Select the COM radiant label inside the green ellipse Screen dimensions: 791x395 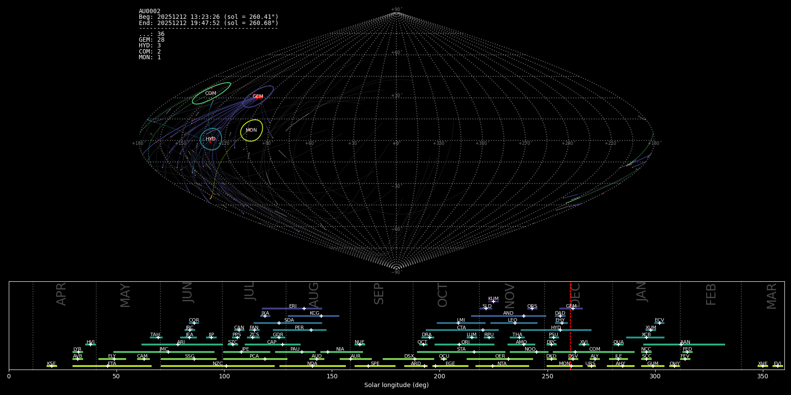[210, 93]
